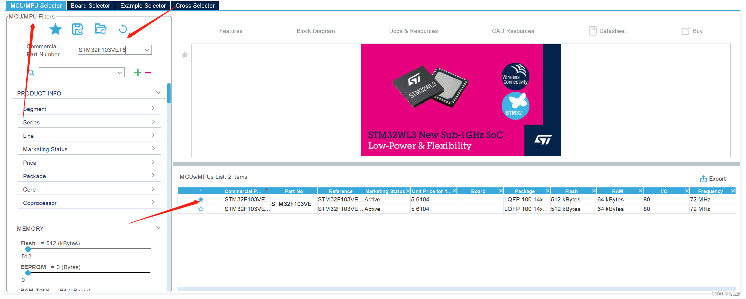
Task: Unfavorite the first MCU row's filled star
Action: tap(201, 199)
